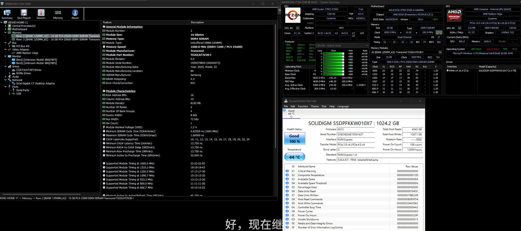521x231 pixels.
Task: Click the green NVMe x4 drive status dot
Action: click(x=447, y=71)
